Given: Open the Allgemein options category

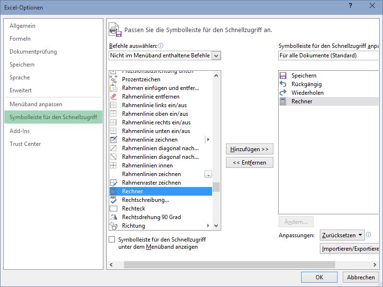Looking at the screenshot, I should [23, 26].
